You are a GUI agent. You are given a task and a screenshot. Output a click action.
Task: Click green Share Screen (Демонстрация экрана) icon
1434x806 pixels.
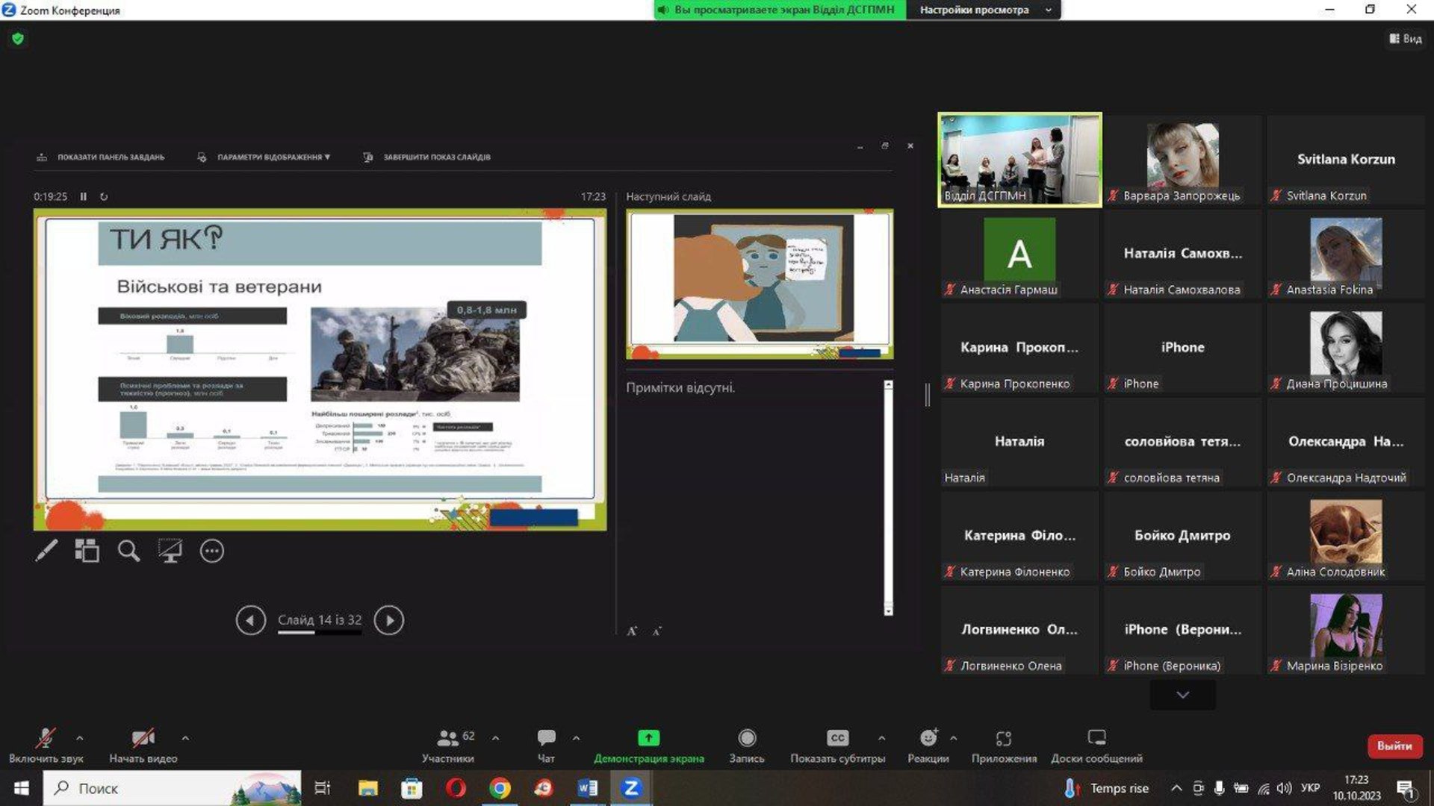(x=648, y=738)
